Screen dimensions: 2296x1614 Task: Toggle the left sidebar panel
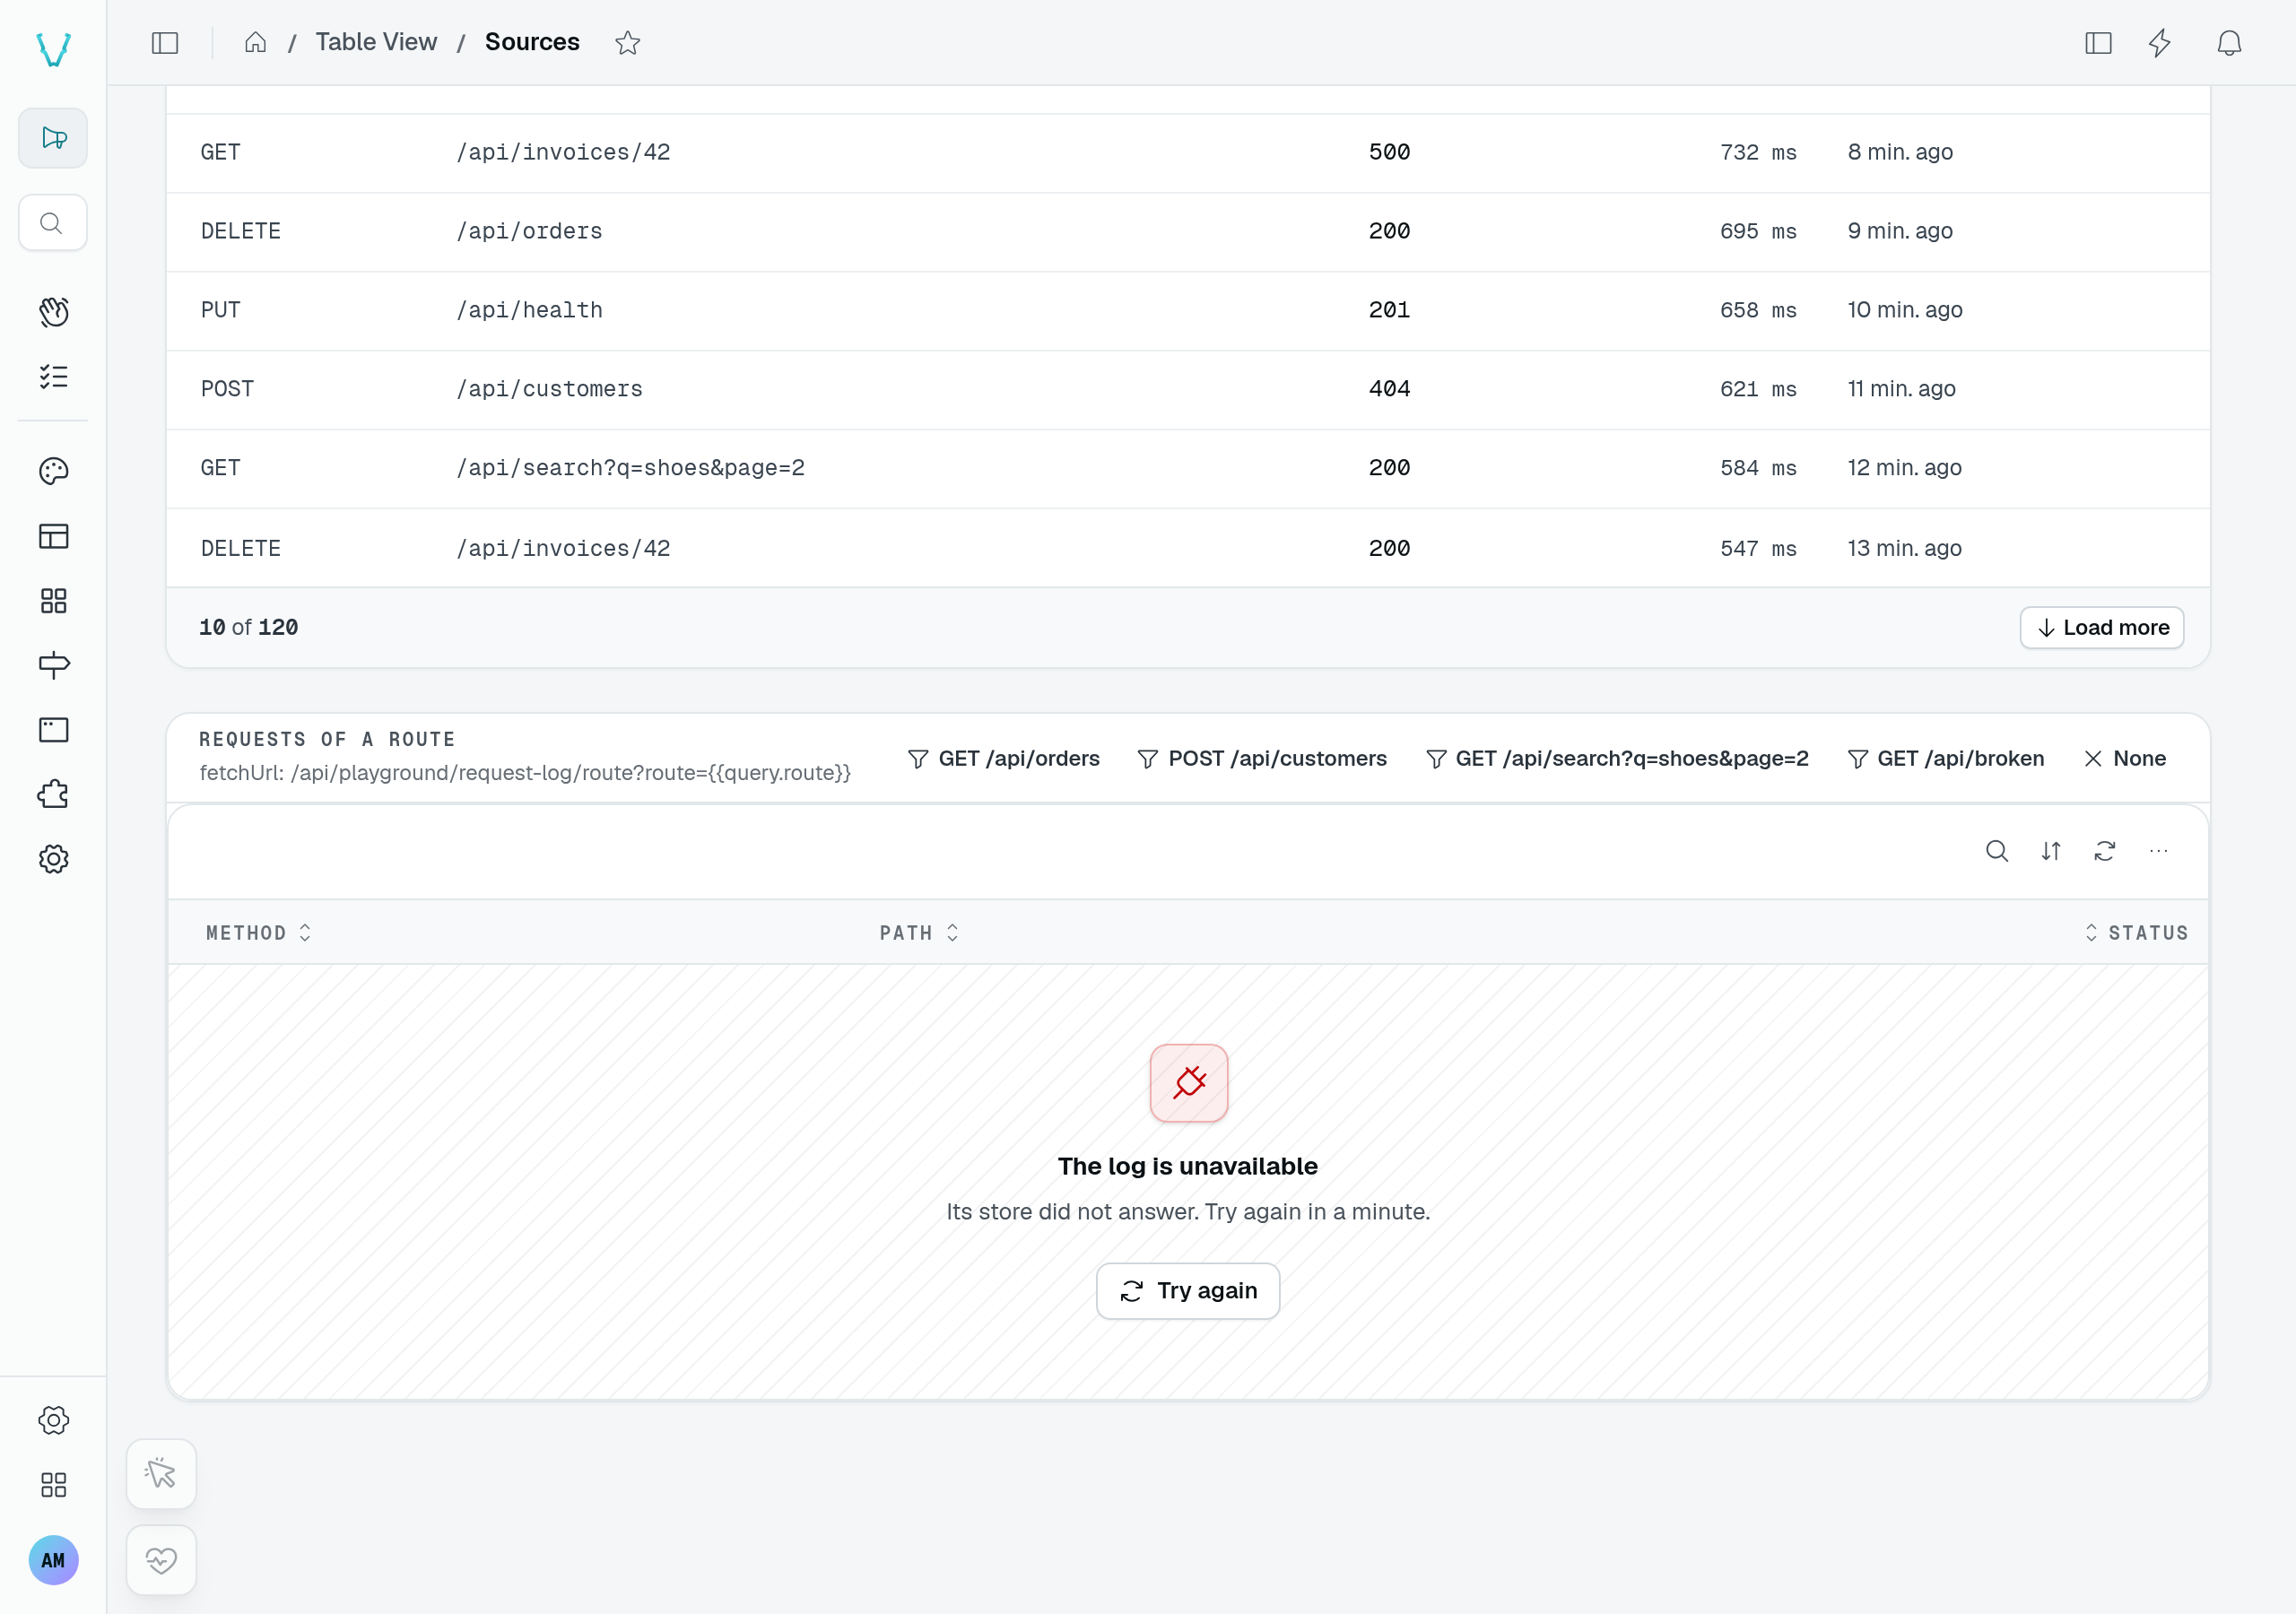pyautogui.click(x=165, y=43)
